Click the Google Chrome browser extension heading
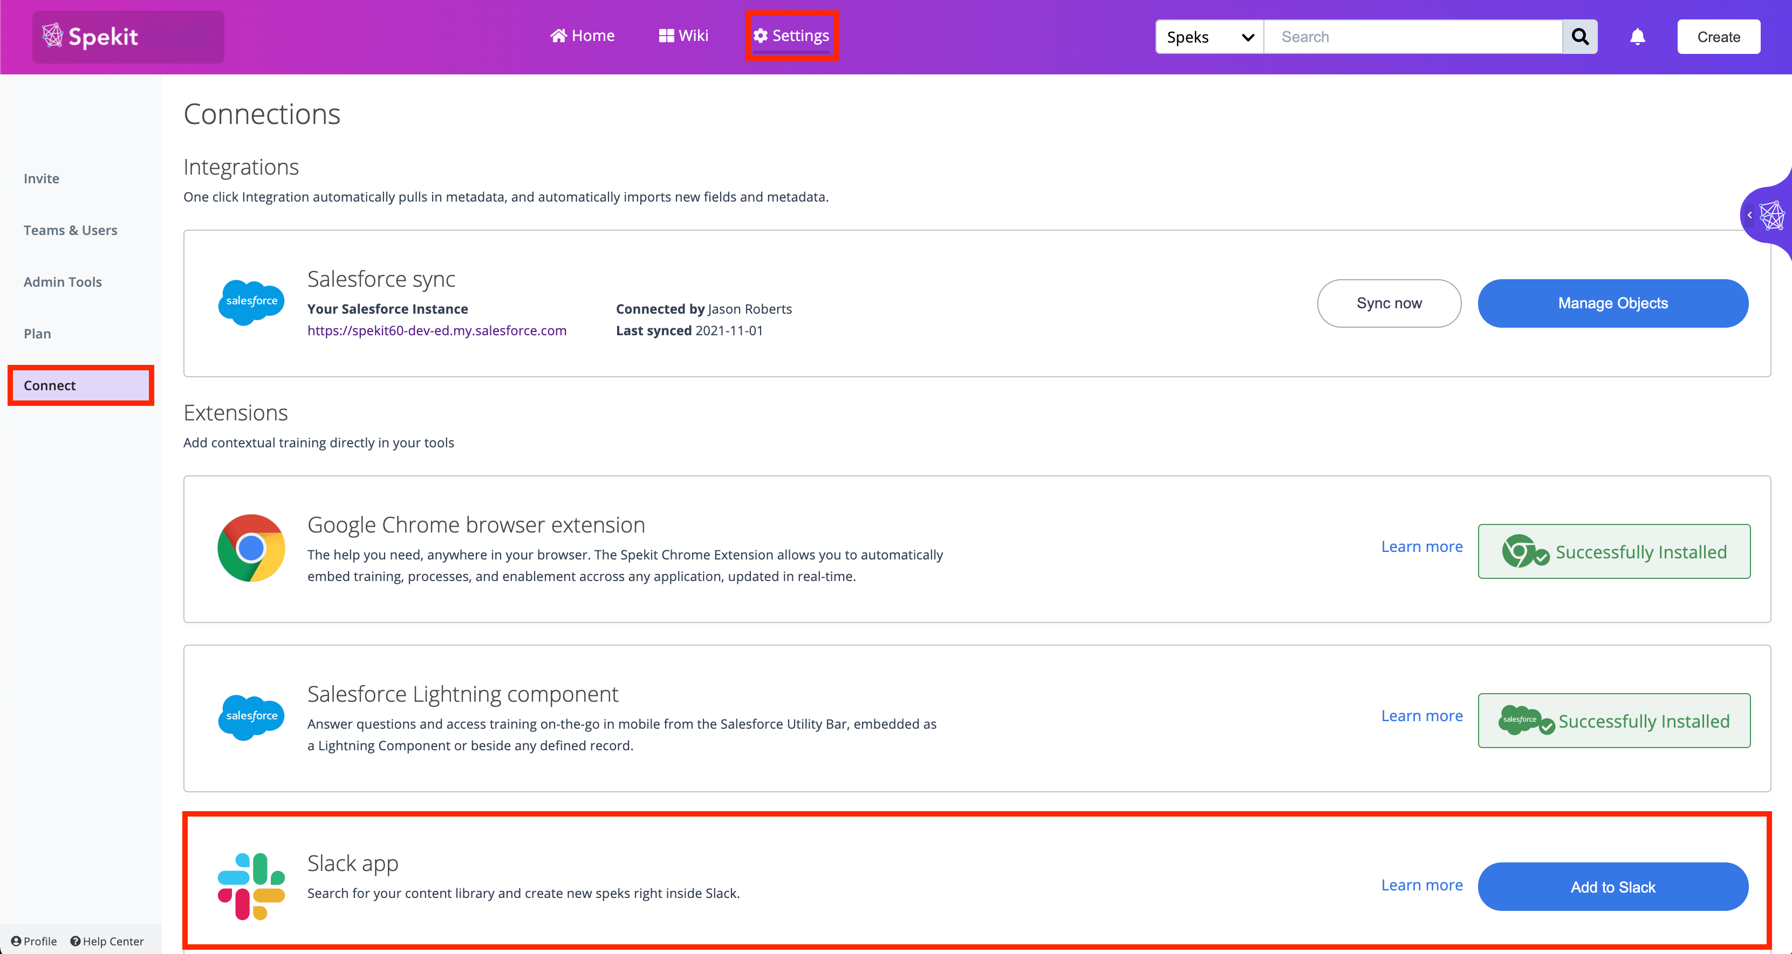Screen dimensions: 1792x954 tap(476, 524)
